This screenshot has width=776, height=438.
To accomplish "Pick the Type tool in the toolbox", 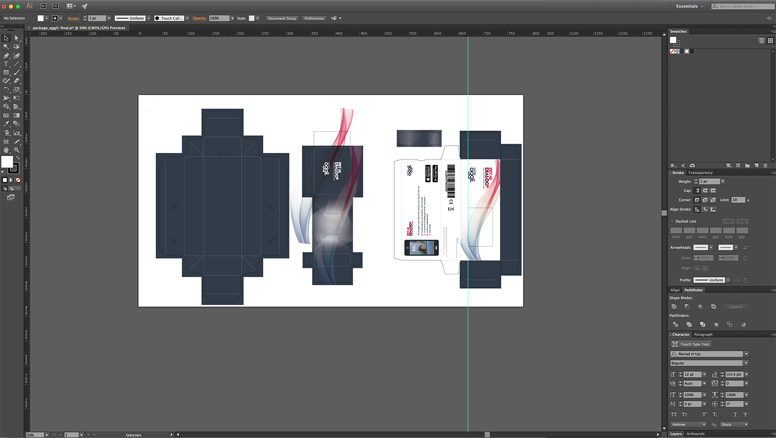I will tap(6, 64).
